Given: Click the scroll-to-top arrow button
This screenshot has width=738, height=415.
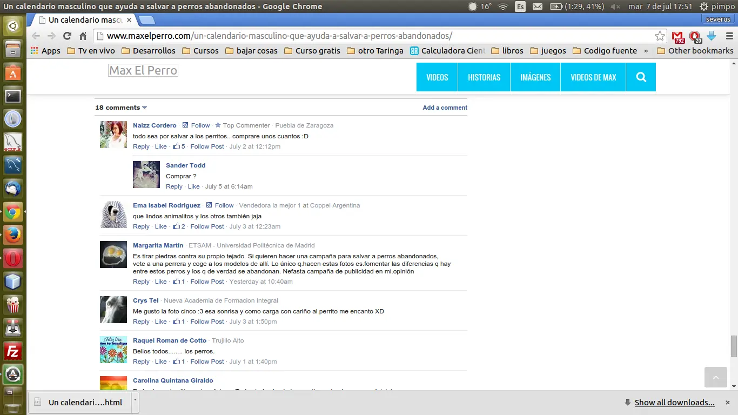Looking at the screenshot, I should click(716, 377).
